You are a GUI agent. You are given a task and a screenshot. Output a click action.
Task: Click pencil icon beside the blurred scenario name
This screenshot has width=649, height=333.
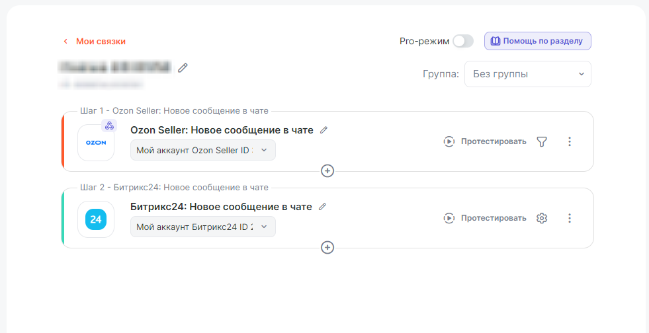[x=183, y=67]
